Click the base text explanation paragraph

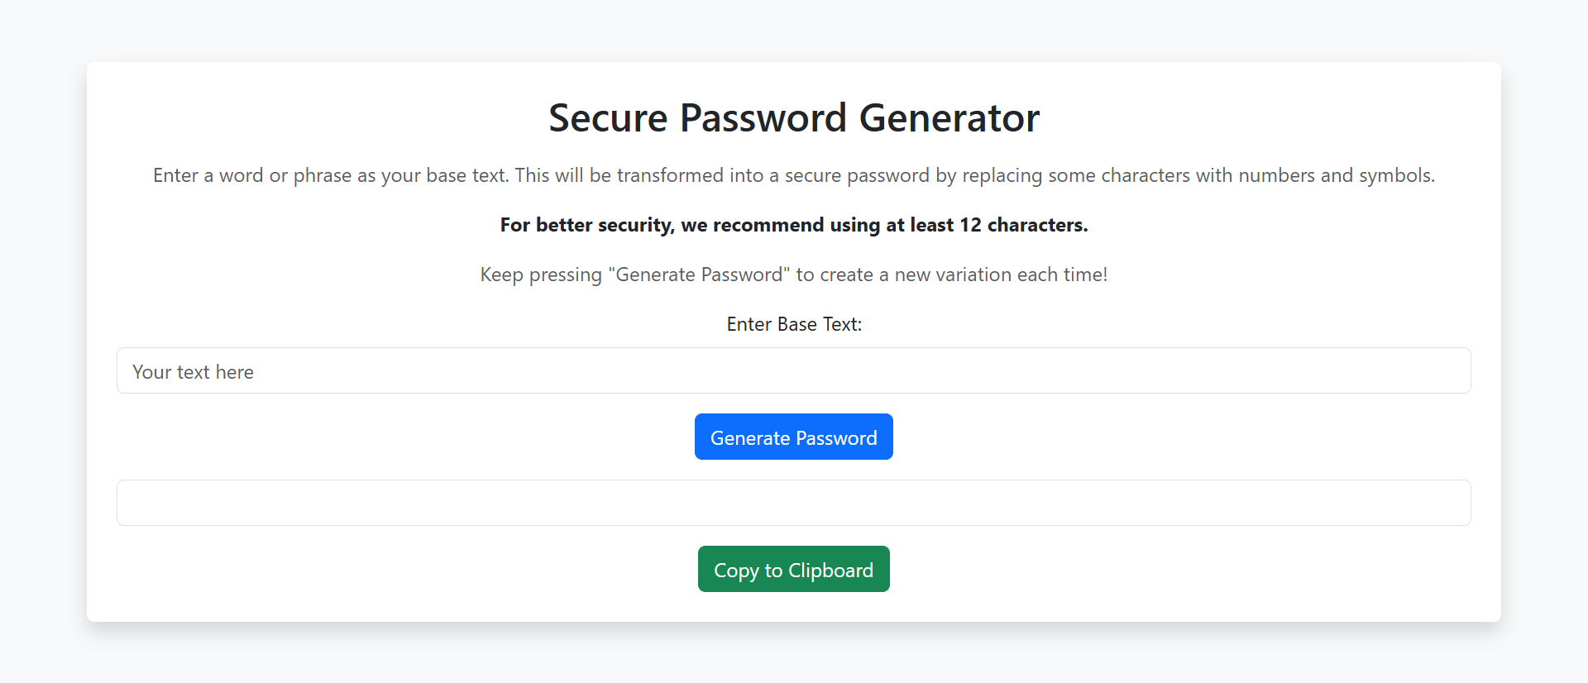(793, 174)
